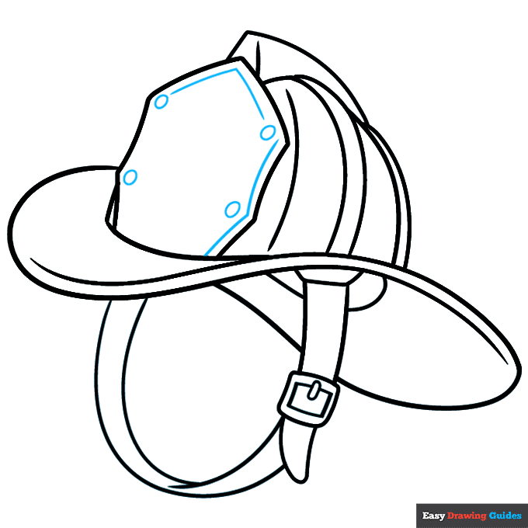Select the upper-right blue rivet on shield
528x528 pixels.
point(268,133)
